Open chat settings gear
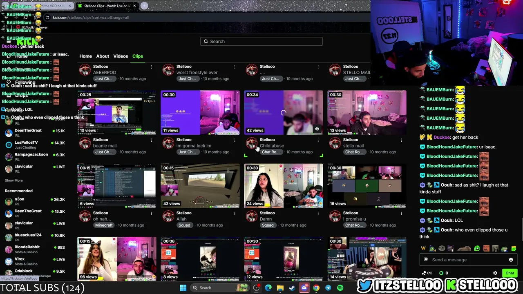 pyautogui.click(x=495, y=273)
